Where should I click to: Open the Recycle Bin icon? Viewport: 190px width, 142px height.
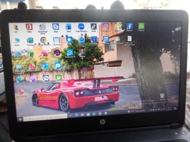[x=162, y=97]
